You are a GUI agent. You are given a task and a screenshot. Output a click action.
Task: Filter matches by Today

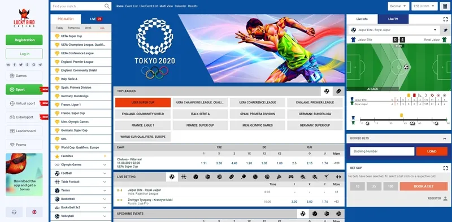(x=60, y=28)
